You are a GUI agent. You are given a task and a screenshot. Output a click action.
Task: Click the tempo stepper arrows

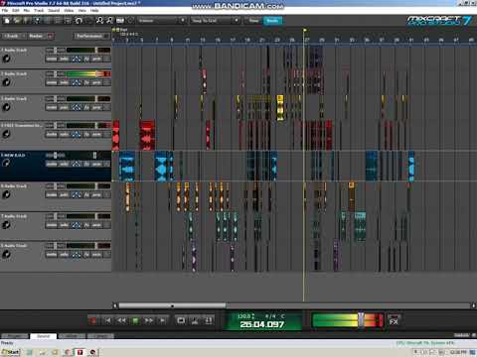(x=253, y=316)
